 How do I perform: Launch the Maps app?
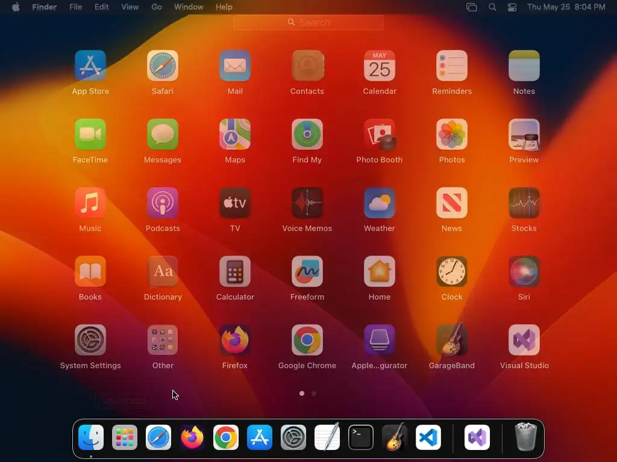(x=235, y=134)
